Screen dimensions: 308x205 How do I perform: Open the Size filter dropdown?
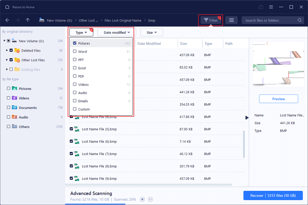152,32
